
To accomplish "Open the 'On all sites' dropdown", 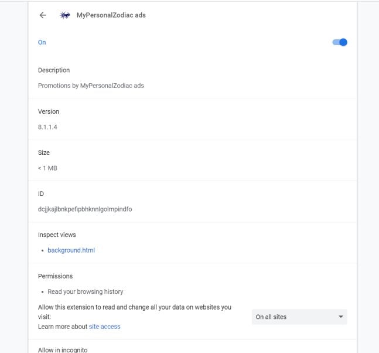I will click(299, 317).
